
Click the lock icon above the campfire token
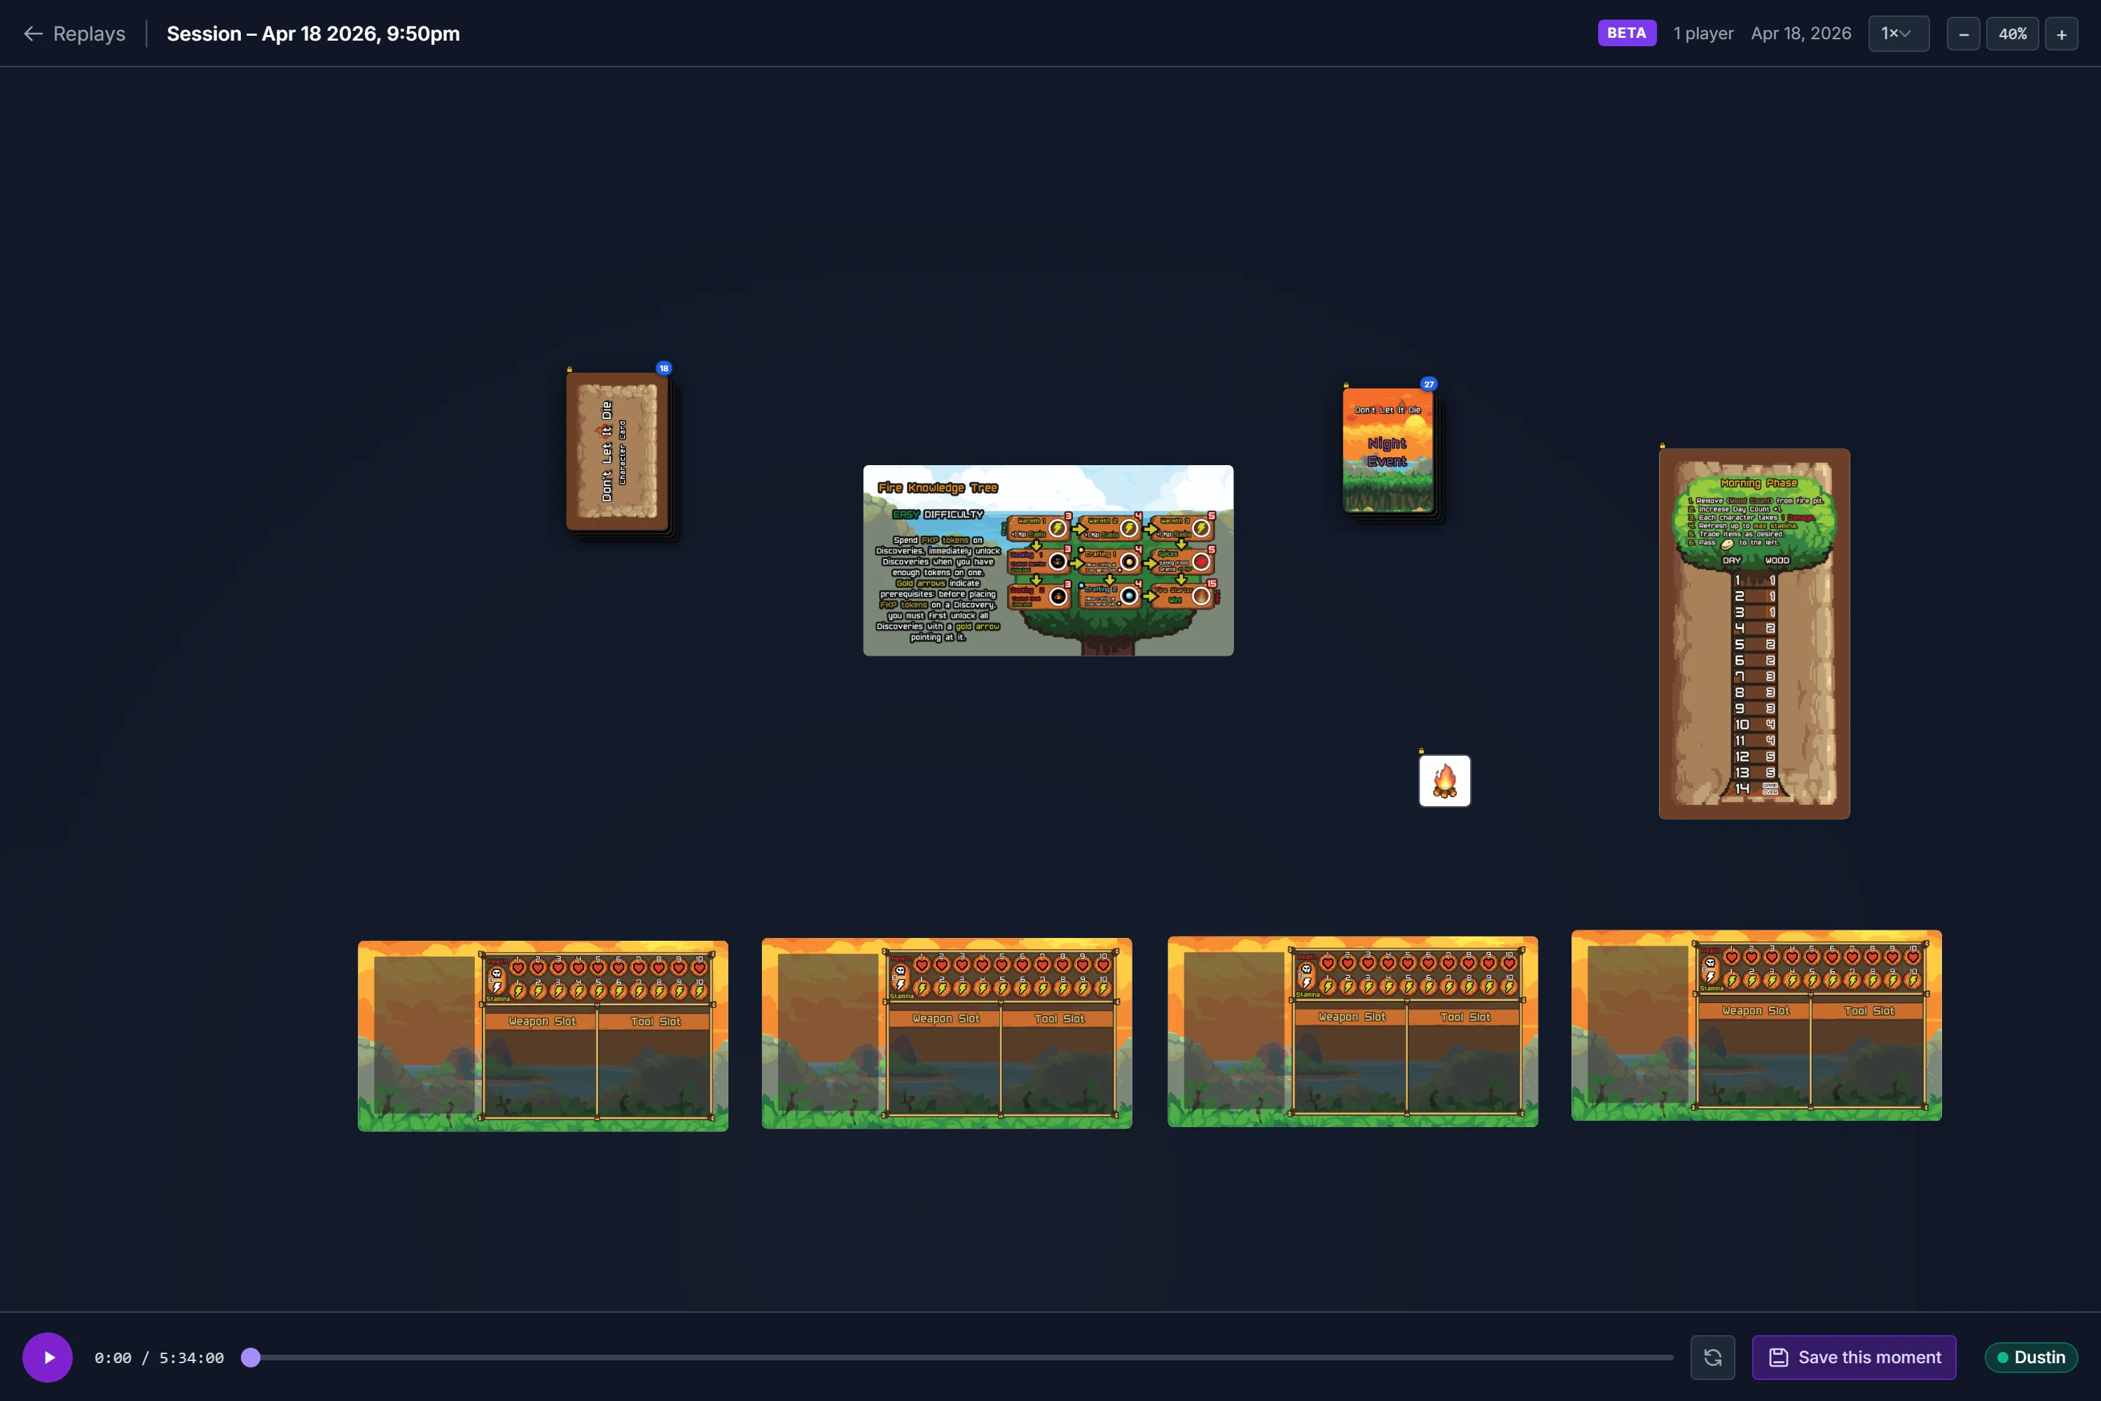[1421, 752]
